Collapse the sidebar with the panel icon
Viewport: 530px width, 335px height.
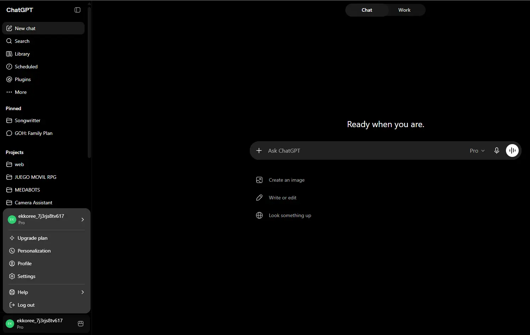coord(77,10)
